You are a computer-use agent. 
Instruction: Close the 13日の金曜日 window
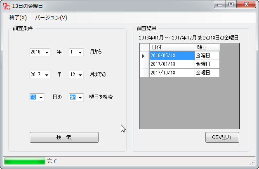click(x=246, y=5)
